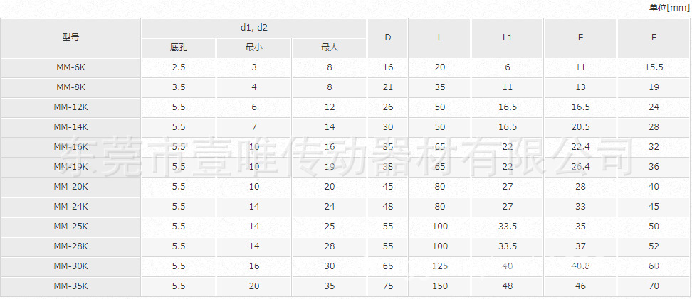The image size is (692, 299).
Task: Select model MM-12K in the table
Action: (x=70, y=107)
